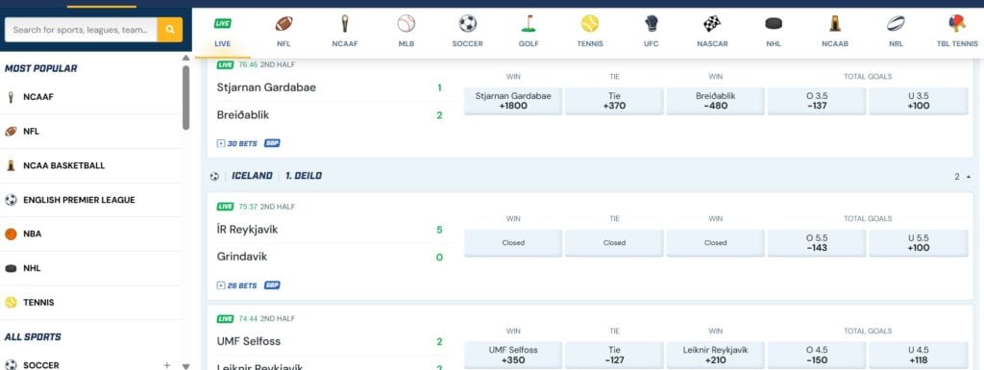984x370 pixels.
Task: Click the orange search magnifier button
Action: [x=169, y=30]
